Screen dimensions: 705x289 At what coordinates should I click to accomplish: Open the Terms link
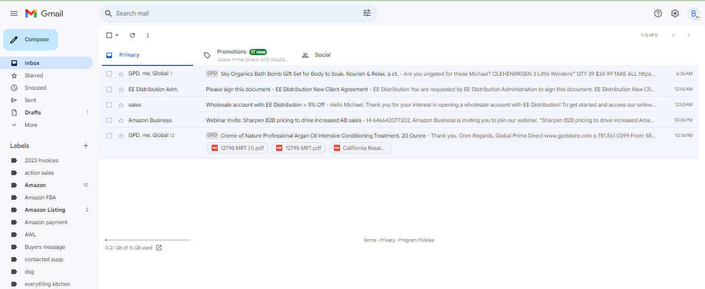point(370,240)
